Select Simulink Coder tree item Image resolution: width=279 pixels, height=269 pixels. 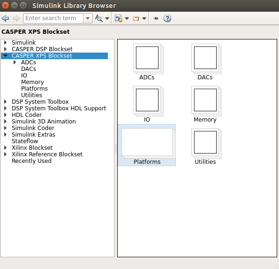click(33, 128)
